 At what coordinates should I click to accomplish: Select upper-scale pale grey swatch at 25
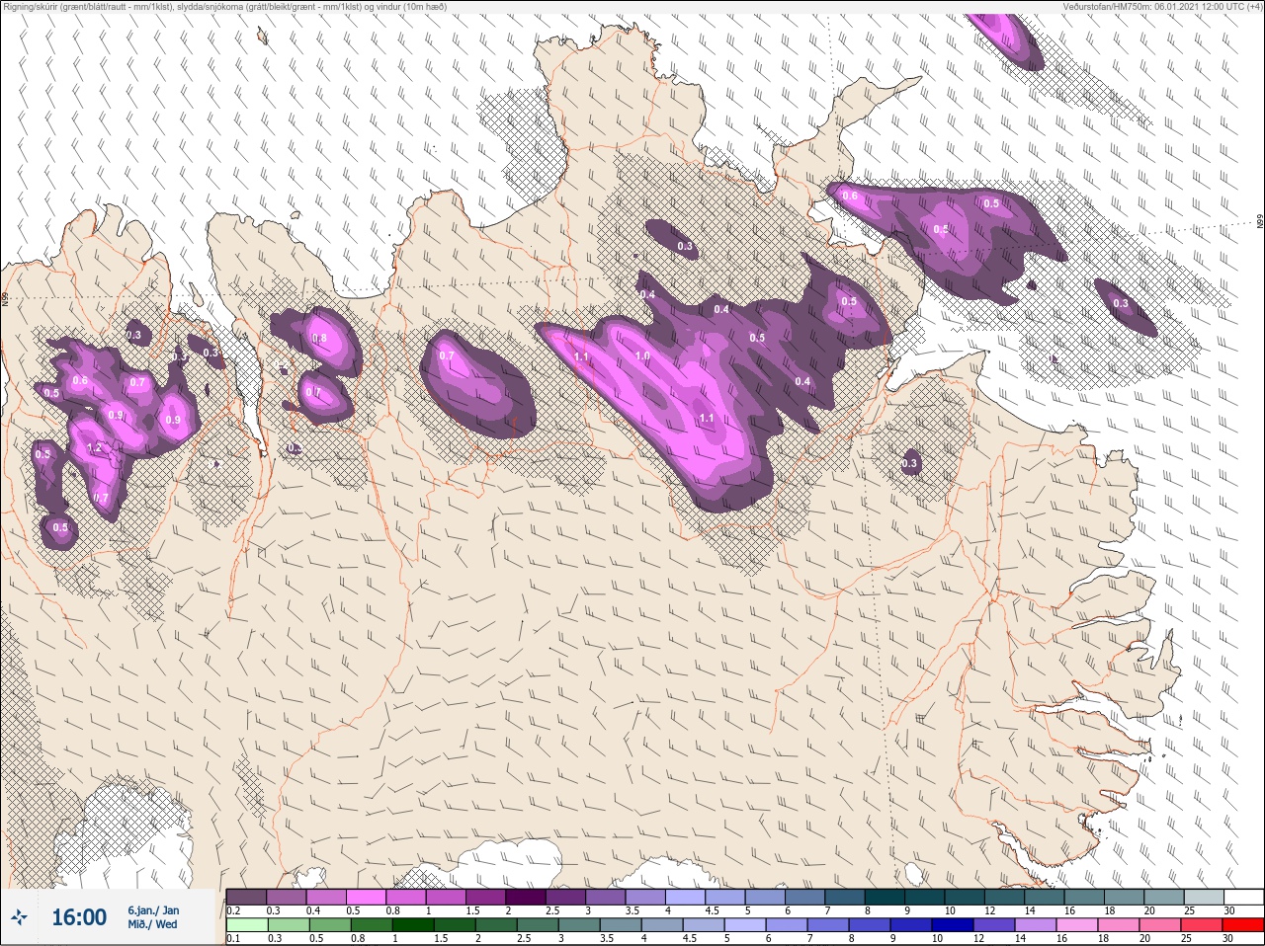tap(1204, 897)
